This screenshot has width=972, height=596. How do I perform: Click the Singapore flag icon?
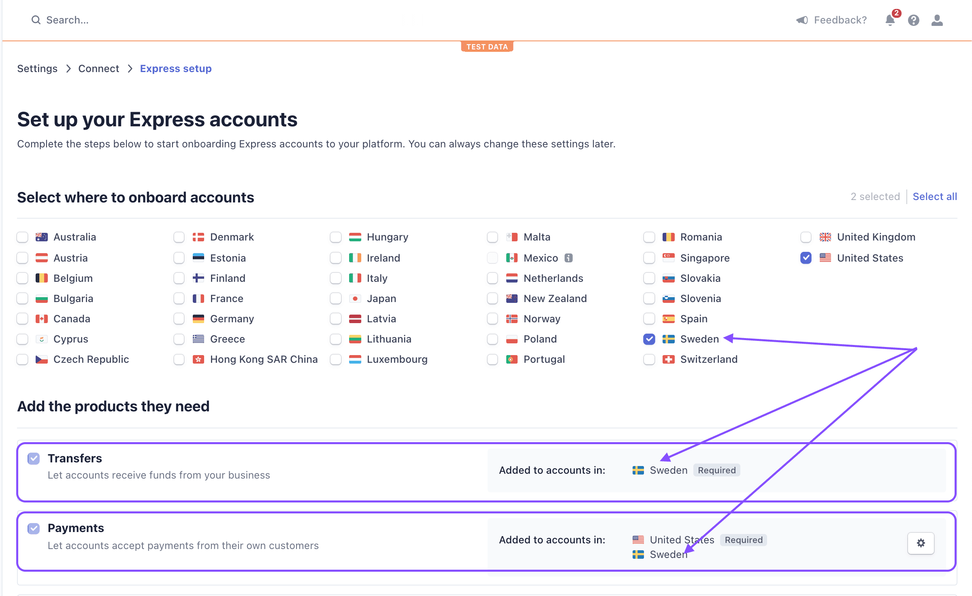[669, 258]
